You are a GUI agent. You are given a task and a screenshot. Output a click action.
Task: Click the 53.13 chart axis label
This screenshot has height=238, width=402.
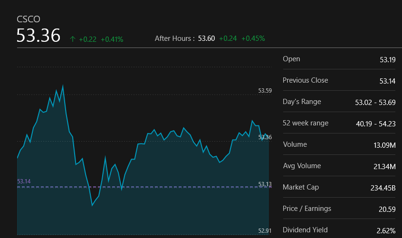[265, 184]
